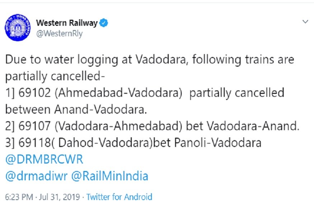
Task: Open the @drmadiwr mention
Action: coord(37,176)
